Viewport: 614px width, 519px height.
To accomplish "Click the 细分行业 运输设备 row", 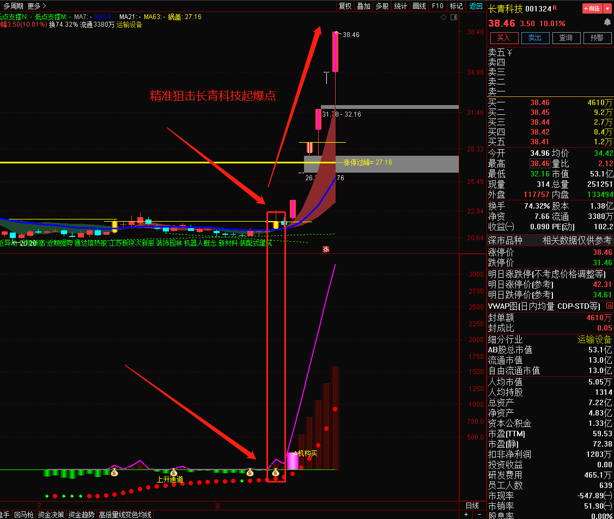I will [550, 339].
